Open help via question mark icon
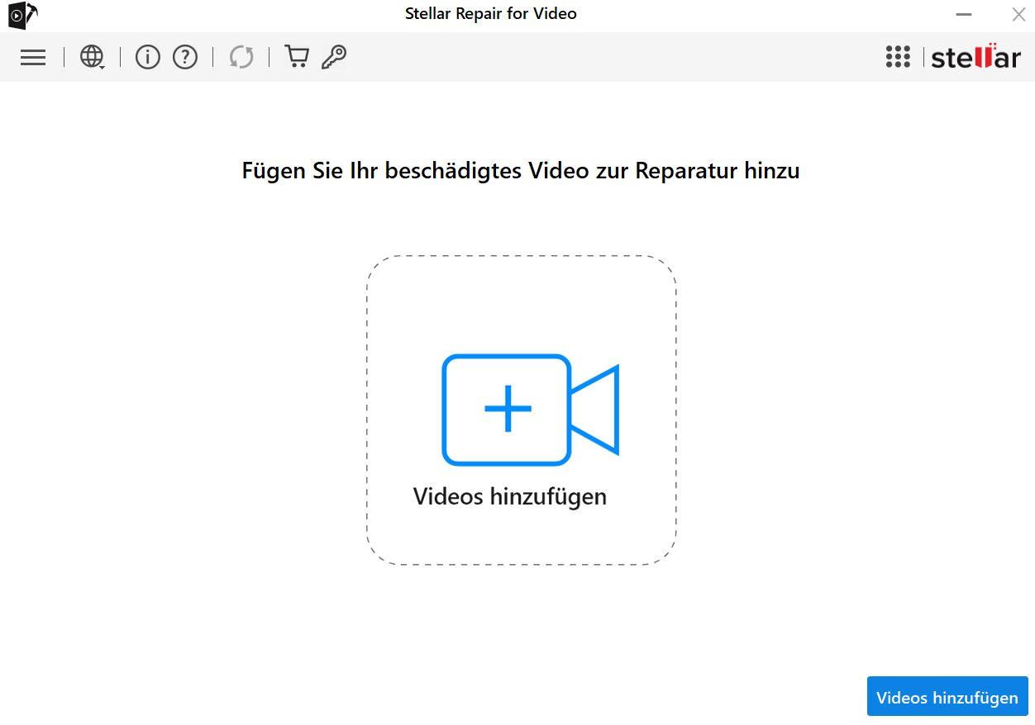The height and width of the screenshot is (725, 1035). 185,57
